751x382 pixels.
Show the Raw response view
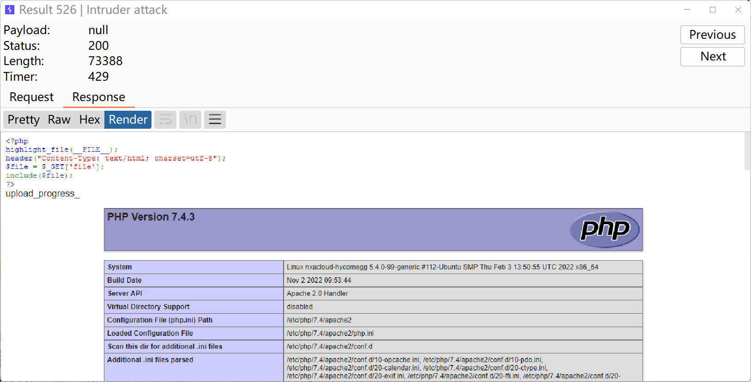point(59,120)
